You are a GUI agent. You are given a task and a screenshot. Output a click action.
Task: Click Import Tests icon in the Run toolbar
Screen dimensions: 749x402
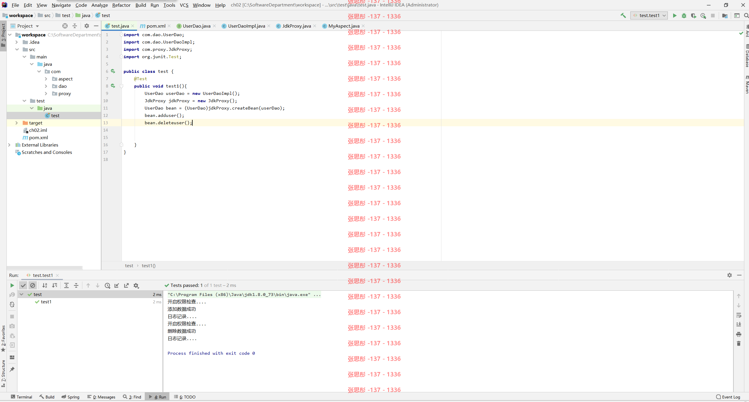117,285
